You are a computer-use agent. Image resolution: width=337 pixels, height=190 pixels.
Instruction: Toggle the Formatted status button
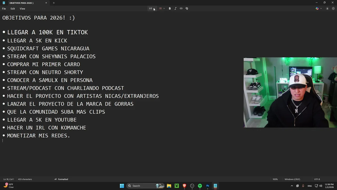61,179
